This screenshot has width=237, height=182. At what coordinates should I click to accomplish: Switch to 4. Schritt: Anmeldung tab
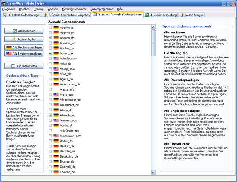[x=161, y=15]
